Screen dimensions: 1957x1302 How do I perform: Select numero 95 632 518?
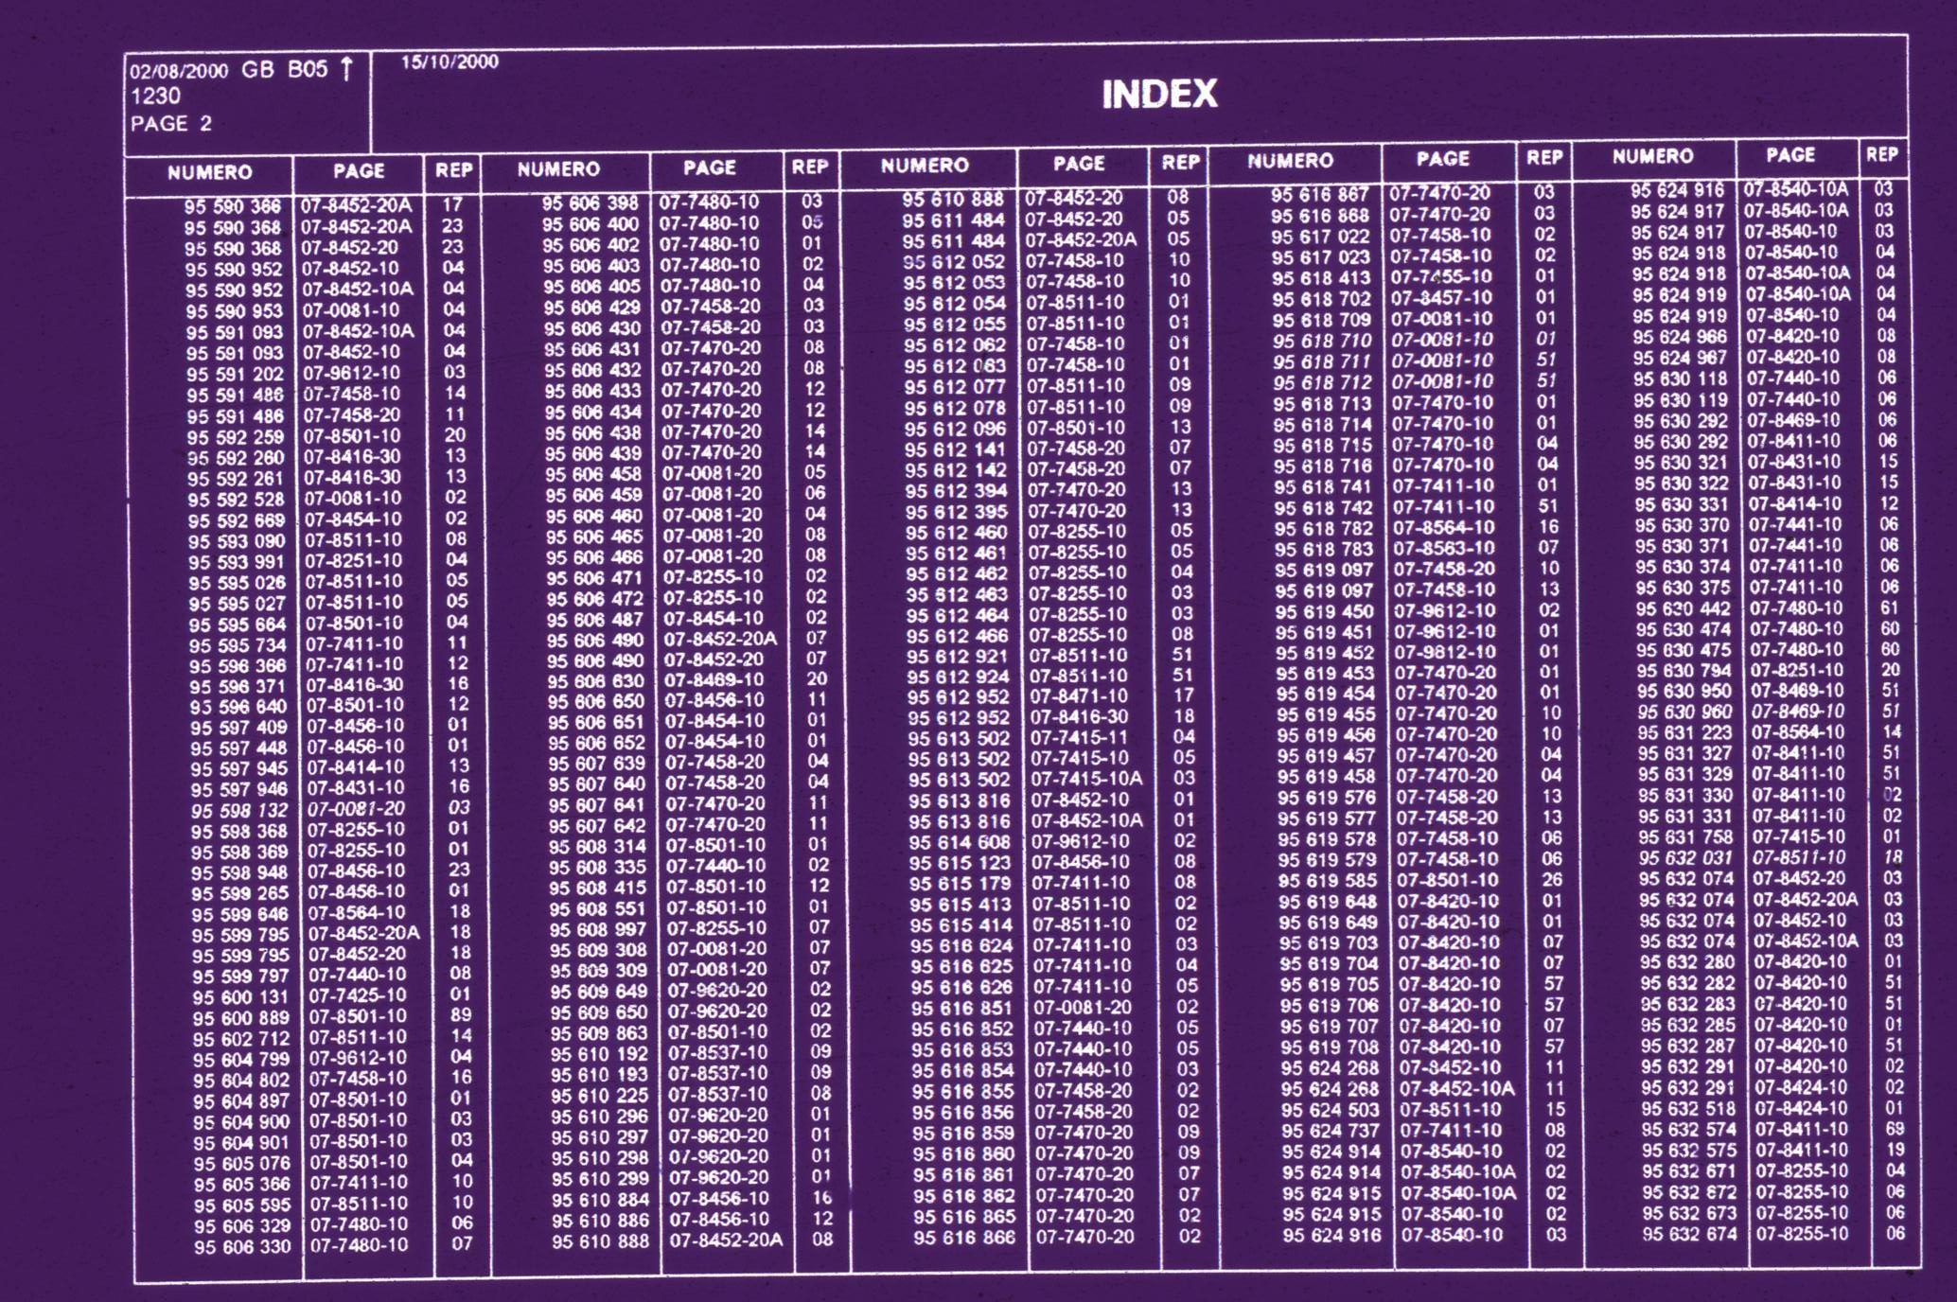point(1689,1109)
